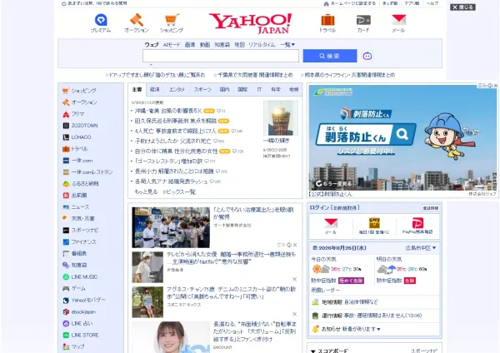Open headline 「ゴーストレストラン」増加の訳

168,161
